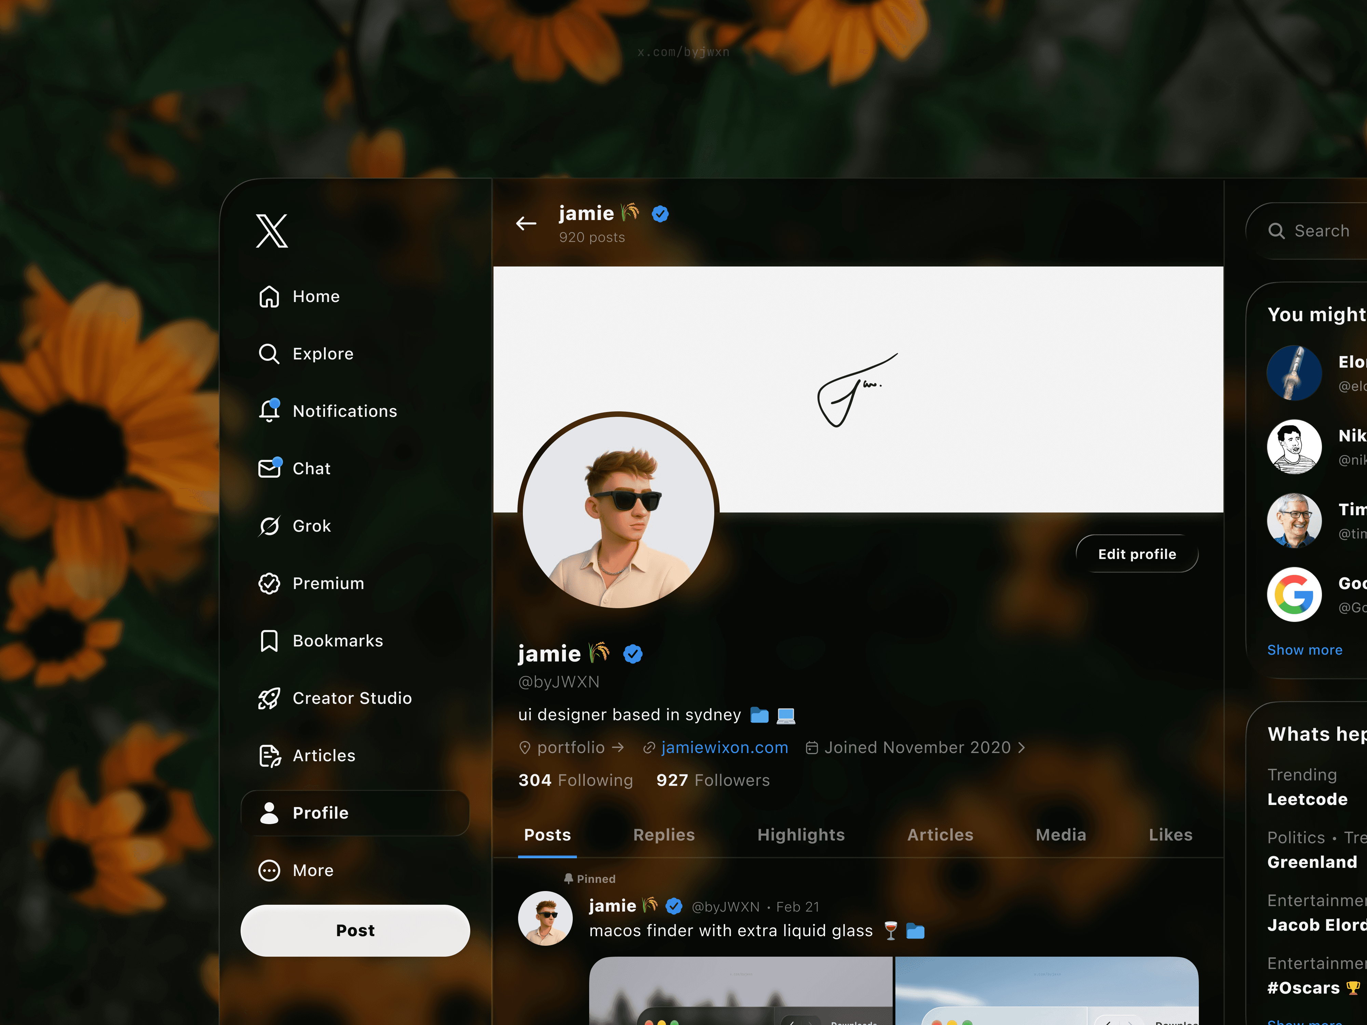Switch to the Replies tab
Screen dimensions: 1367x1025
664,835
